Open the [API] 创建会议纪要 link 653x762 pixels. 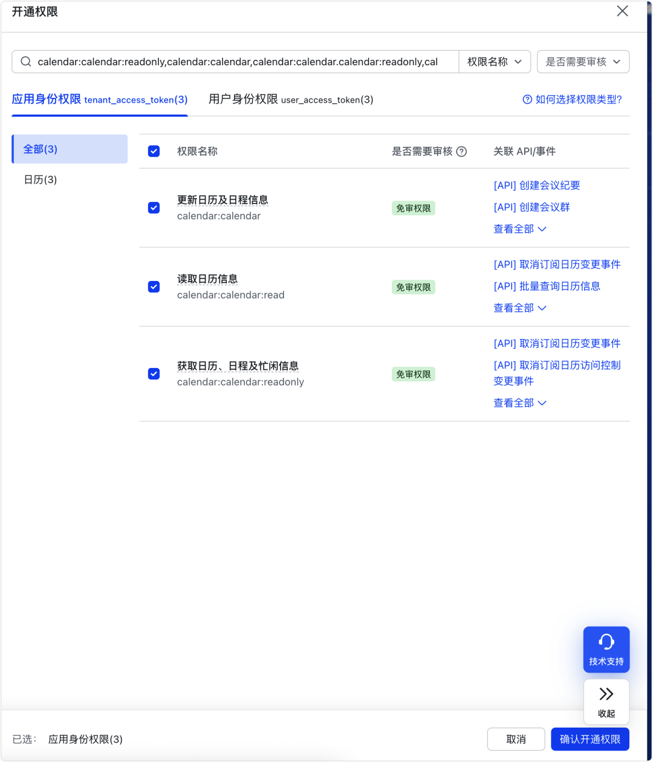536,185
